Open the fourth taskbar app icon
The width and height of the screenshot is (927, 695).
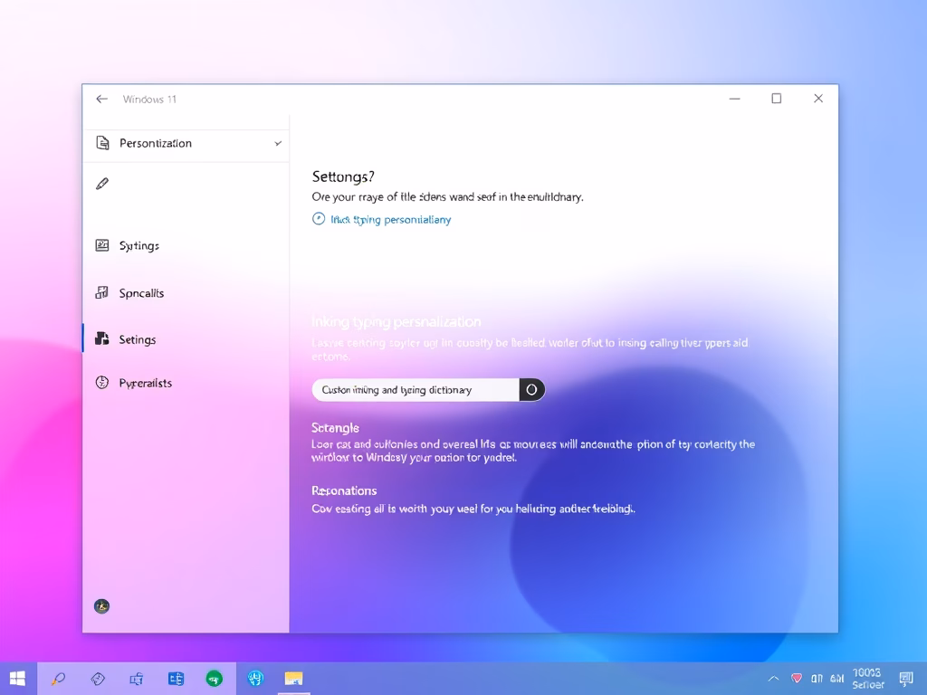point(137,679)
